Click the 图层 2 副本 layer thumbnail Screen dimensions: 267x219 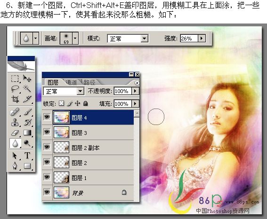coord(62,147)
